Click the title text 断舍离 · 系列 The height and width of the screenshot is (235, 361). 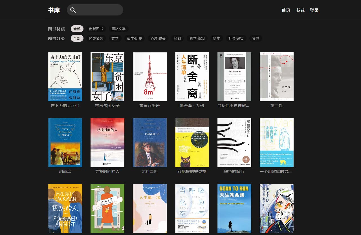click(192, 106)
